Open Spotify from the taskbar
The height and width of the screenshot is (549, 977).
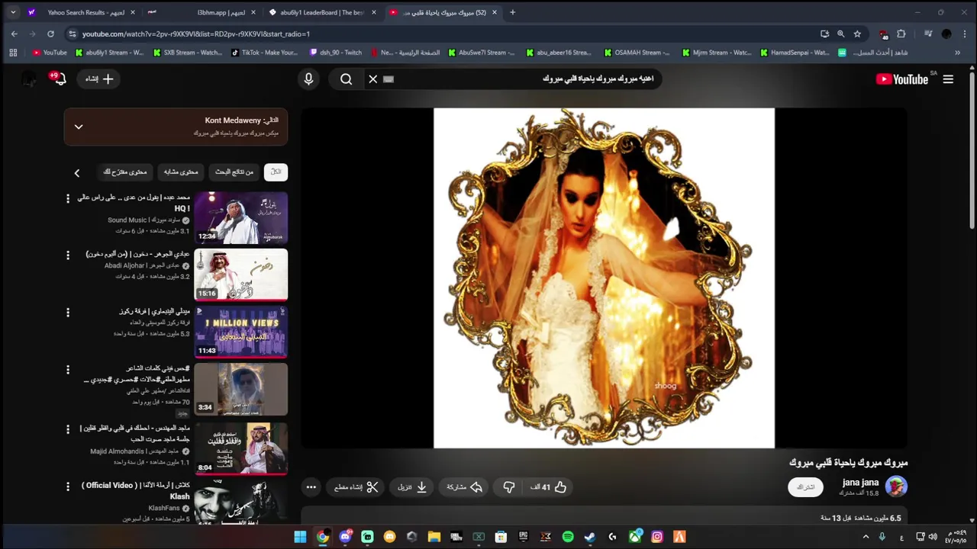(568, 537)
